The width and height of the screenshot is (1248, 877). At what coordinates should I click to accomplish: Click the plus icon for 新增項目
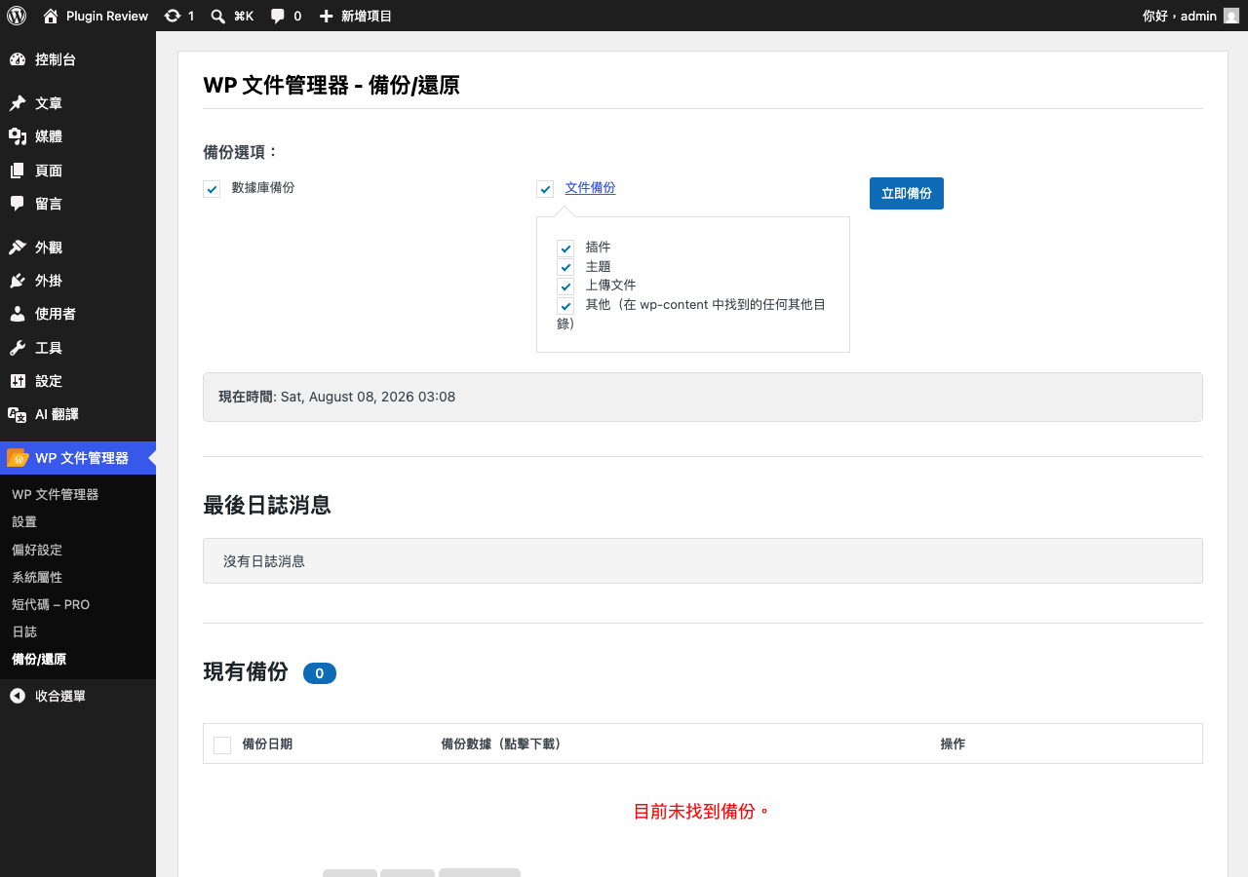point(327,16)
